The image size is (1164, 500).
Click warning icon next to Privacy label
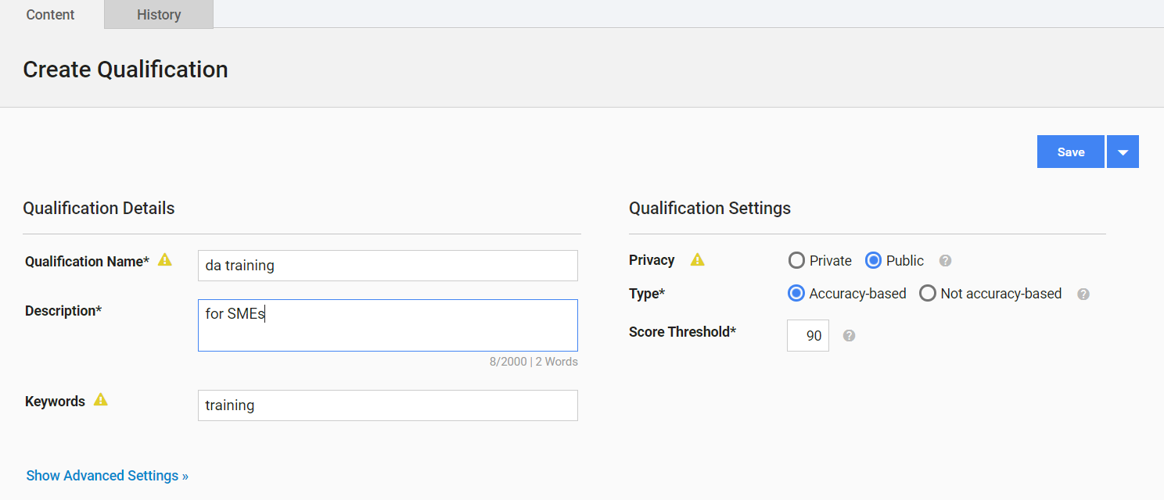pos(697,260)
